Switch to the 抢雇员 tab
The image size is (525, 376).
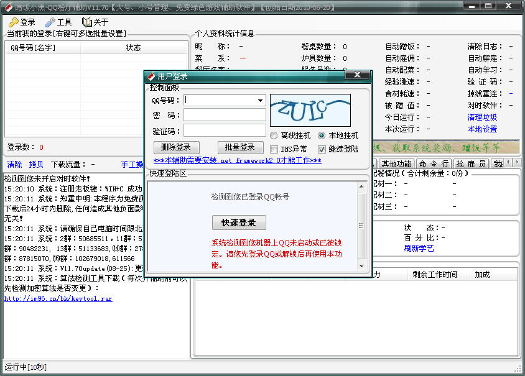point(471,164)
